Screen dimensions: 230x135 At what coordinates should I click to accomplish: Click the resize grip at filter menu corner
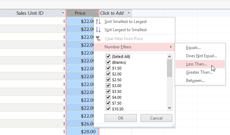[x=173, y=126]
